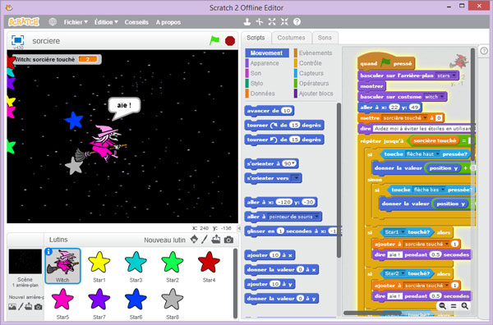Click the green flag to start

point(214,40)
